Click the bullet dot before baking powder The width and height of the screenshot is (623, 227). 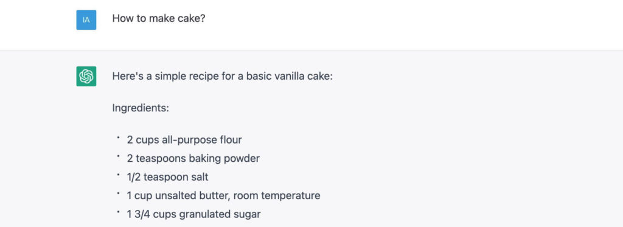[118, 156]
